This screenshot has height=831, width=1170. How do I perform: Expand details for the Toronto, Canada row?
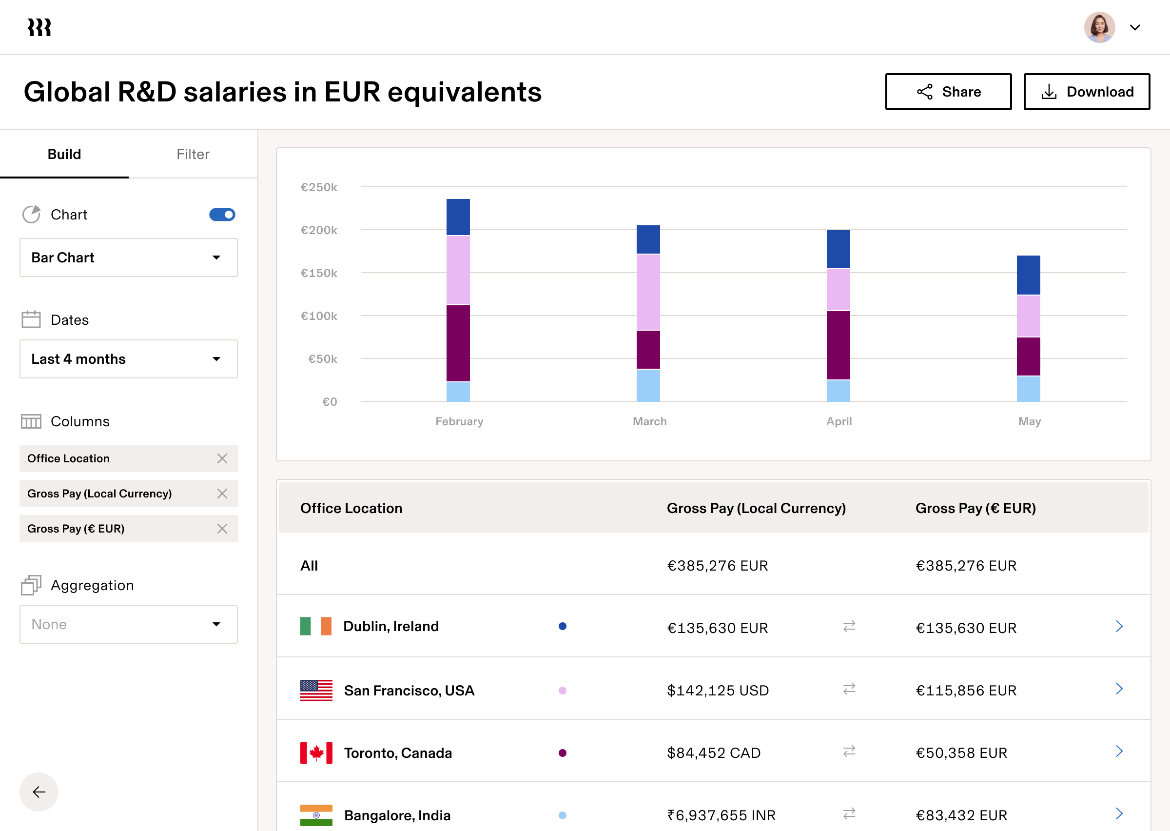1119,752
